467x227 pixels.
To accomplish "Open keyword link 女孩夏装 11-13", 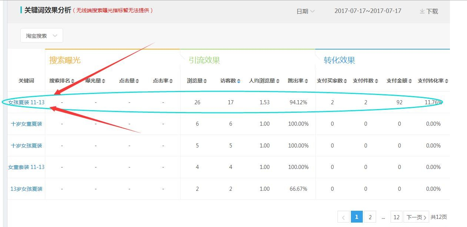I will click(x=26, y=102).
